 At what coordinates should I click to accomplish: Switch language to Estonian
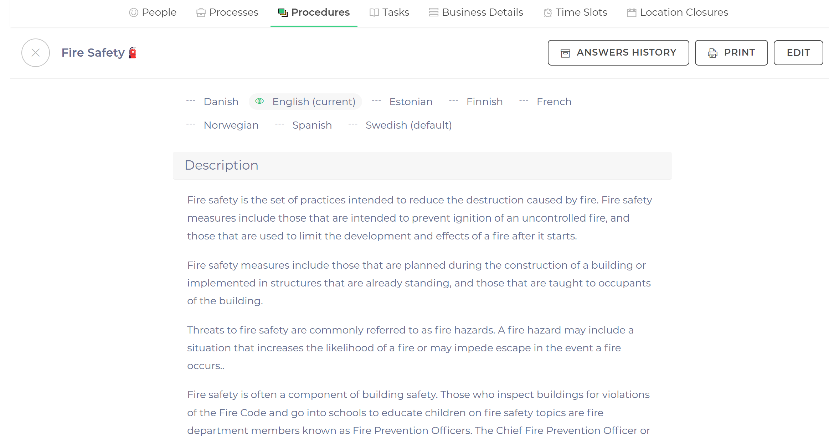pos(411,102)
